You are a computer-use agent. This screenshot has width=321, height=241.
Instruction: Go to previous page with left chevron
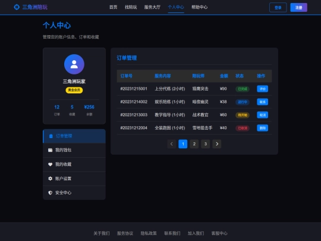172,144
